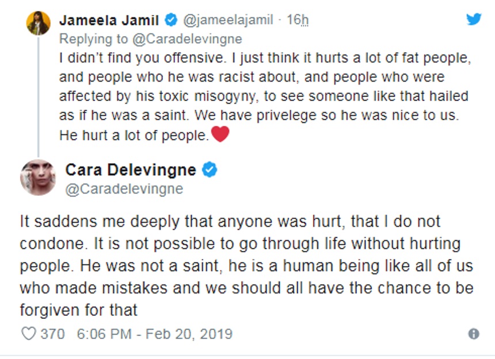Click the red heart emoji
Viewport: 495px width, 359px height.
pos(220,135)
